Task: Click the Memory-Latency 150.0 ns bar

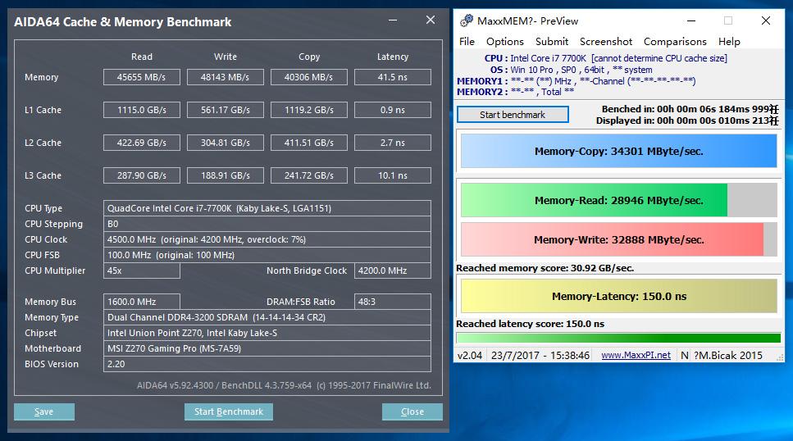Action: 618,297
